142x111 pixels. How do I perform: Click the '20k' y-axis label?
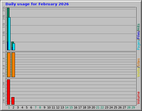pyautogui.click(x=4, y=17)
